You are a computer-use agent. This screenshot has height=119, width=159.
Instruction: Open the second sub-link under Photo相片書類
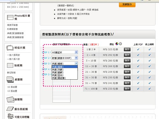12,29
